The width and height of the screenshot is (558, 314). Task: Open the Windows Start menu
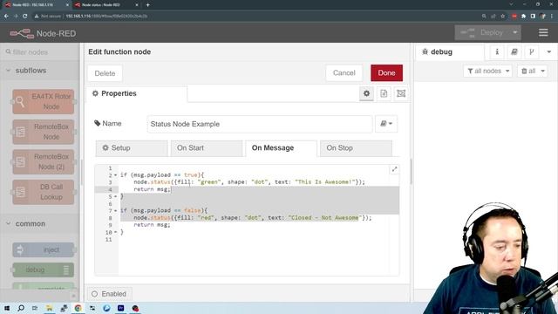[7, 308]
